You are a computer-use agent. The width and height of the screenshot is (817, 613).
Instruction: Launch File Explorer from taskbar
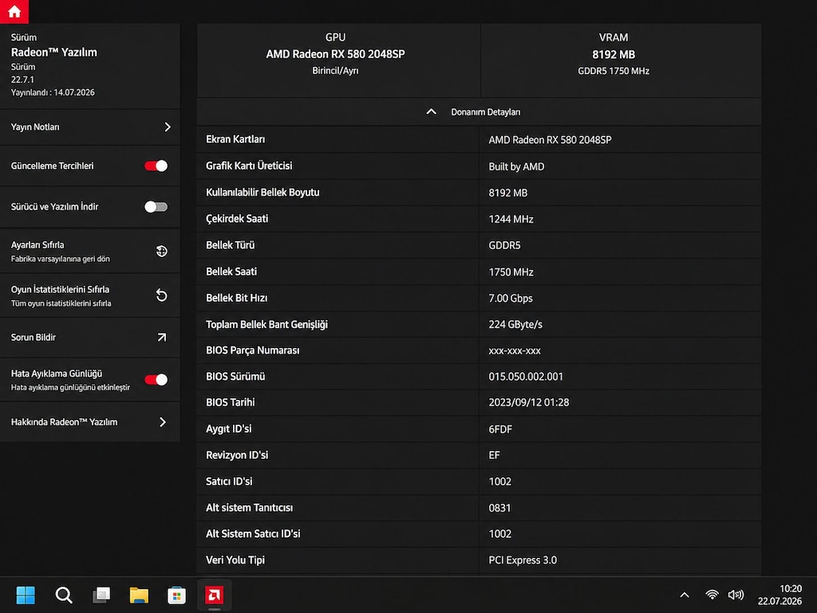click(x=139, y=595)
